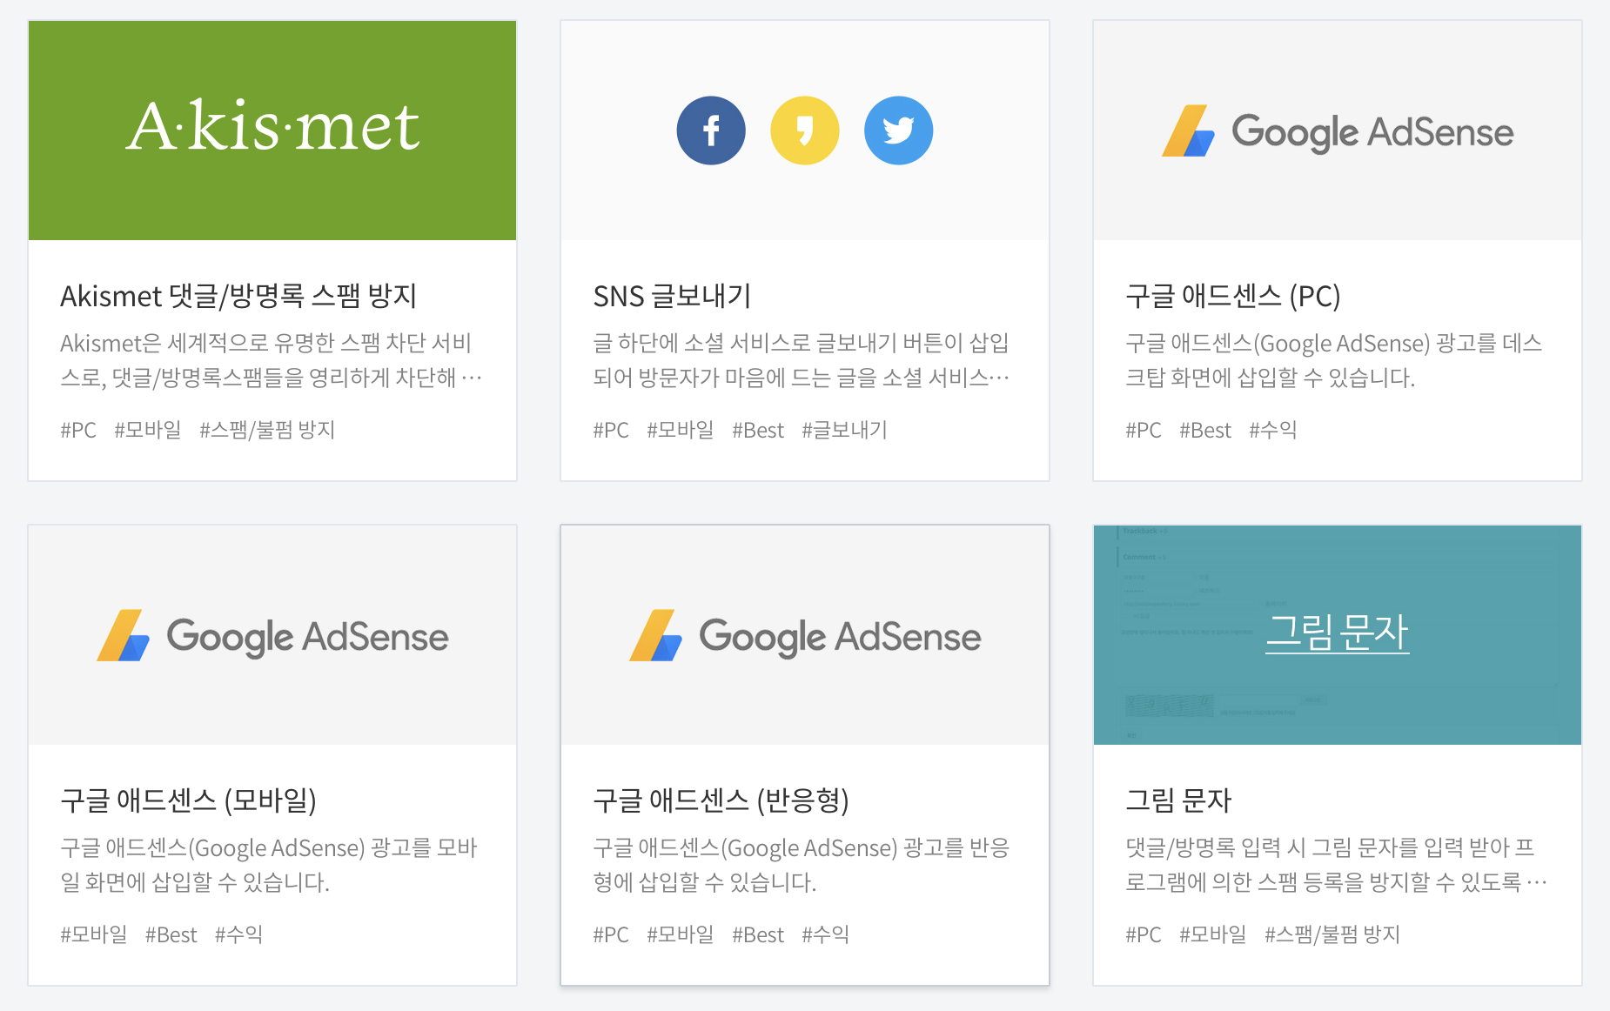The image size is (1610, 1011).
Task: Select #모바일 tag on 구글 애드센스 (반응형) card
Action: pyautogui.click(x=681, y=934)
